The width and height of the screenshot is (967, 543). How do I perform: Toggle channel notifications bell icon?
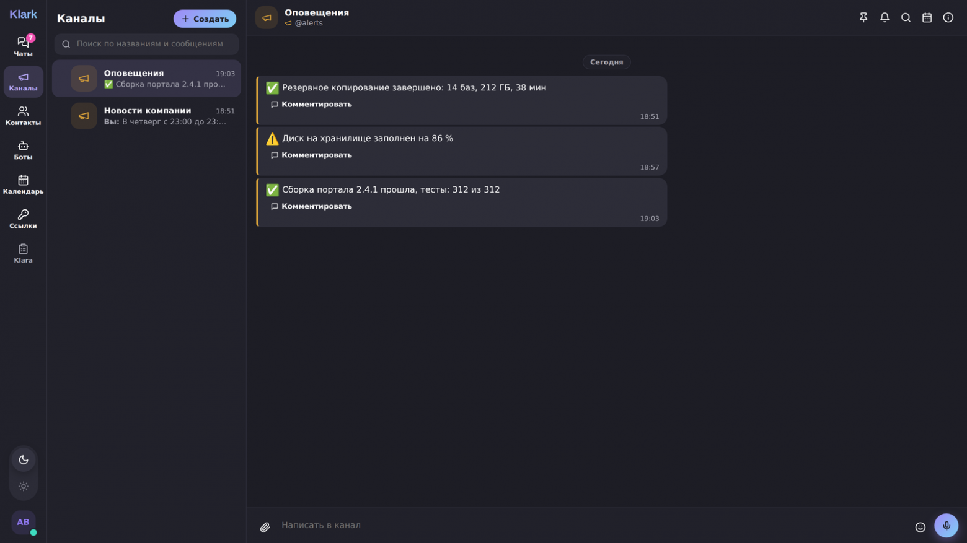[885, 17]
